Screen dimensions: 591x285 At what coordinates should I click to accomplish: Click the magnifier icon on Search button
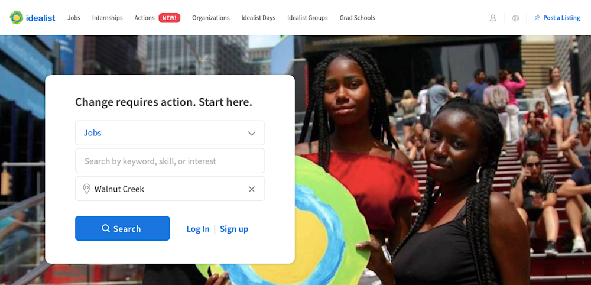coord(106,228)
